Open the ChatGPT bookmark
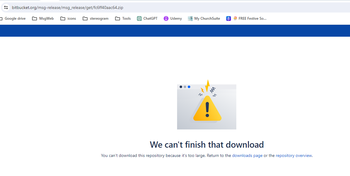 (x=147, y=18)
